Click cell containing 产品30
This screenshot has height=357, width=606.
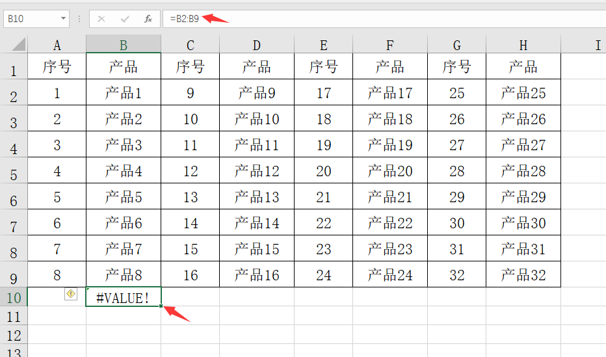click(523, 222)
